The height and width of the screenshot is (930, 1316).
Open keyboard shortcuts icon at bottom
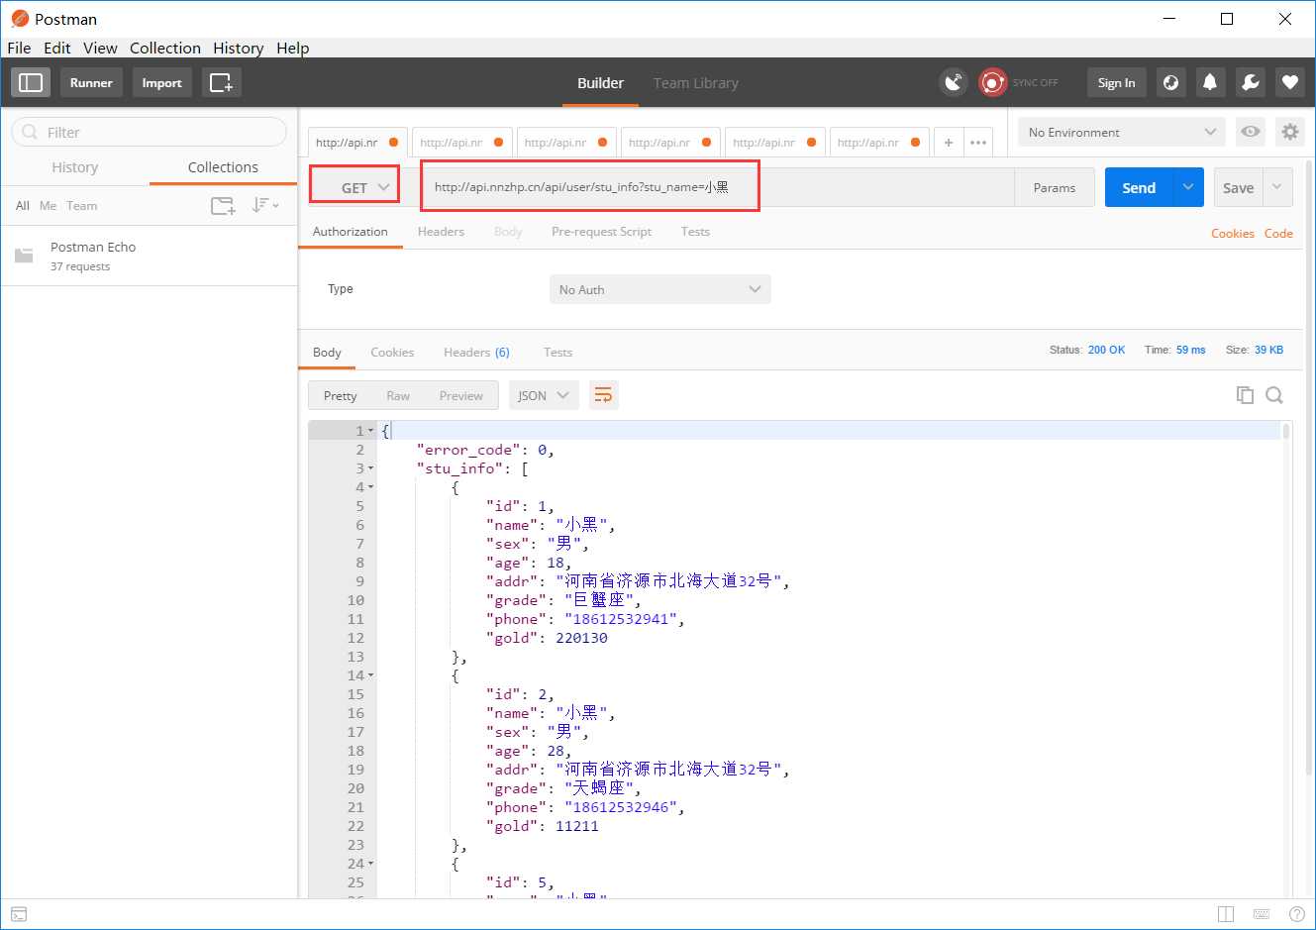point(1262,914)
